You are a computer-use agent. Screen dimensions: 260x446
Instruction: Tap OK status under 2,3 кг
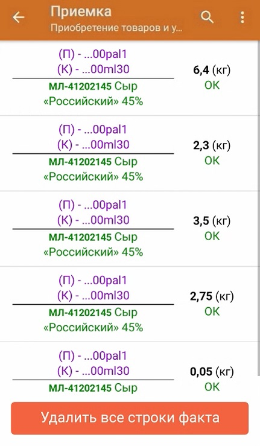(x=212, y=161)
